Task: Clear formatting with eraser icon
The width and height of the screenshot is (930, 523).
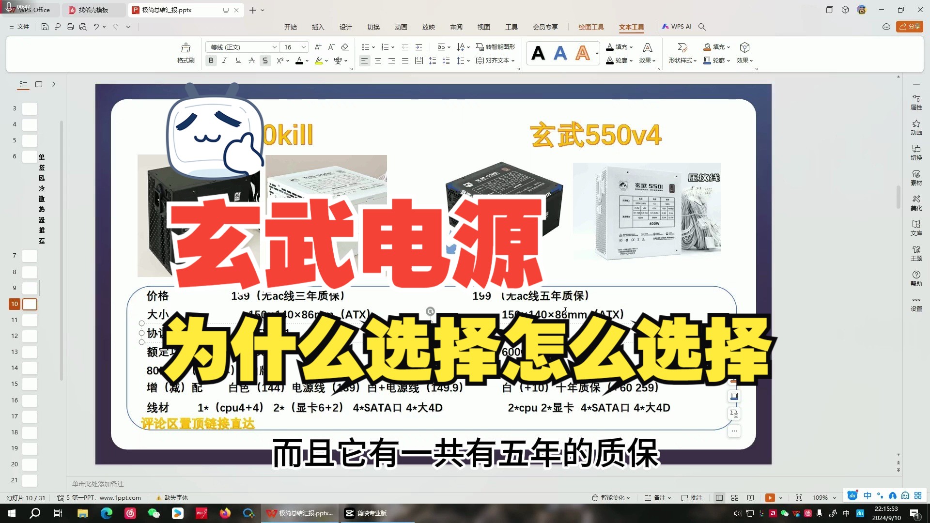Action: click(345, 47)
